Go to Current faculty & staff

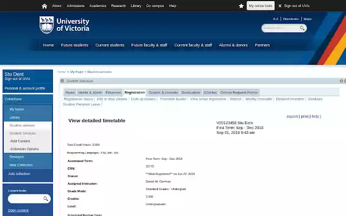(193, 45)
